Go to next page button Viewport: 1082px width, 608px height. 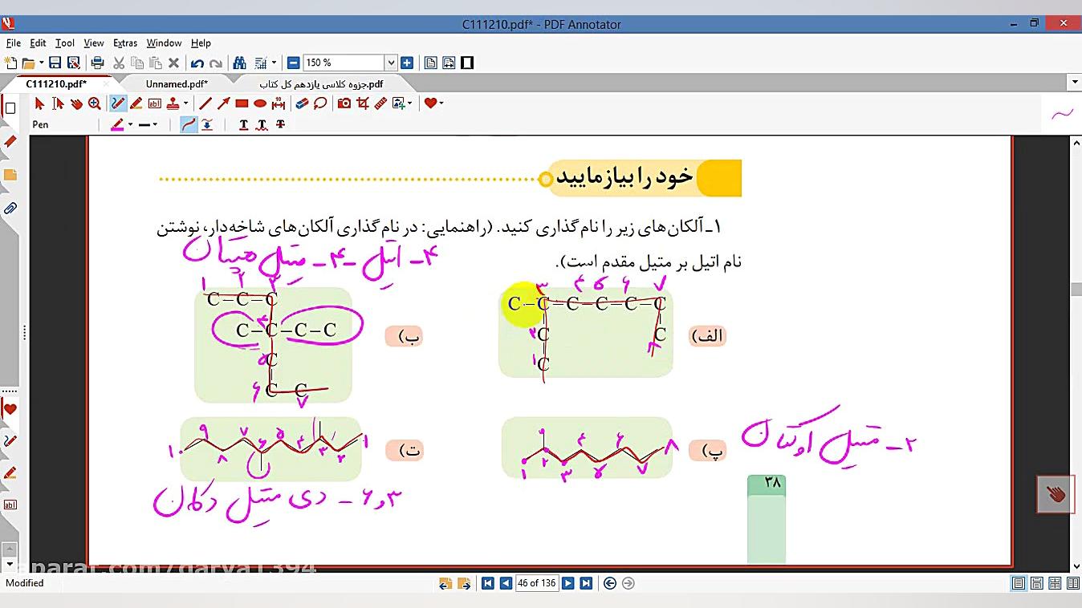567,583
